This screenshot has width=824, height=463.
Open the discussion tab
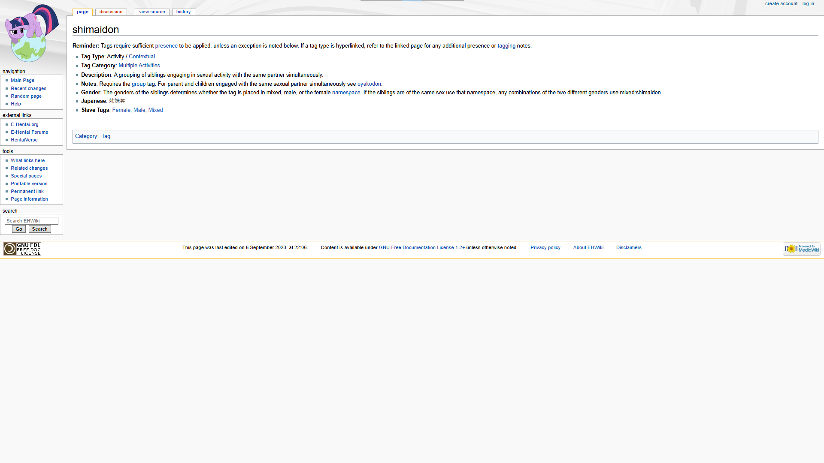pyautogui.click(x=111, y=12)
